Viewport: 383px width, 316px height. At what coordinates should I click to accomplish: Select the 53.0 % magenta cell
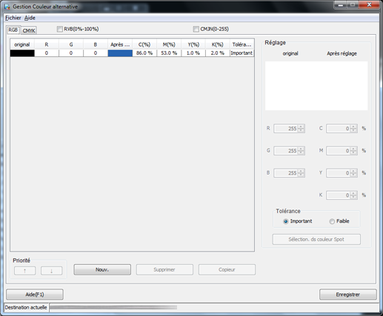(x=169, y=53)
